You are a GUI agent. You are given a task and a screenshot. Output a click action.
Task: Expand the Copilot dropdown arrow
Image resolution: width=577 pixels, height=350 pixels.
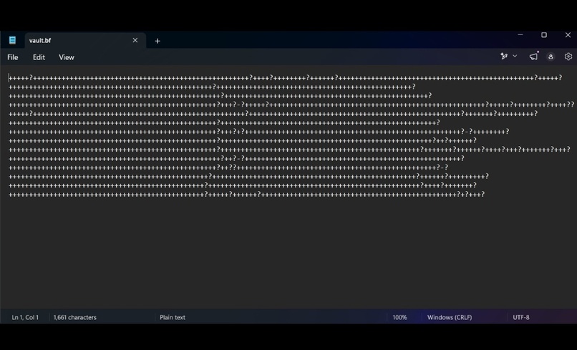coord(515,56)
